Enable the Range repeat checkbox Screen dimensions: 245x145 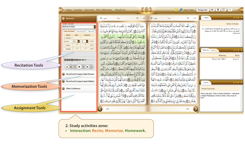[x=65, y=45]
